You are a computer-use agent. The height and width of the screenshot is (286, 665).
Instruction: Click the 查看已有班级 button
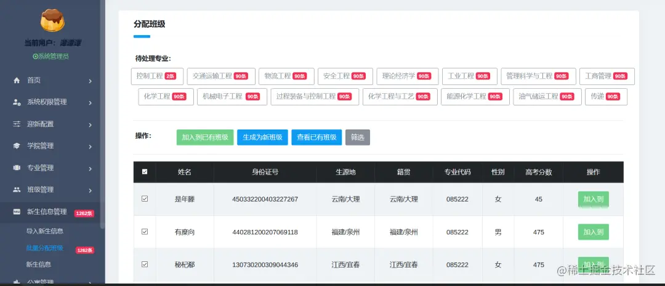pos(316,137)
